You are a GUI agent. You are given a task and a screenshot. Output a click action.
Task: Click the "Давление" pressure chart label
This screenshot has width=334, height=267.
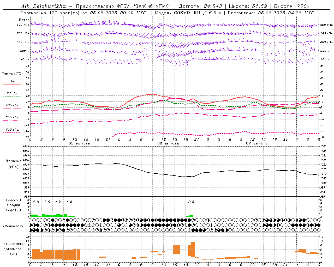(14, 161)
